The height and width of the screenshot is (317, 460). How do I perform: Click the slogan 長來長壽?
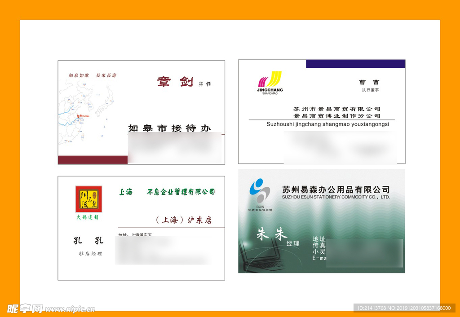pyautogui.click(x=106, y=75)
